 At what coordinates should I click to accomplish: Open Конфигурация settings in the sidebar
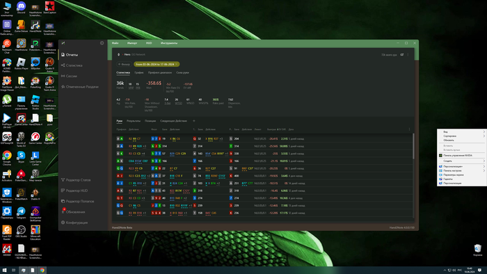74,223
